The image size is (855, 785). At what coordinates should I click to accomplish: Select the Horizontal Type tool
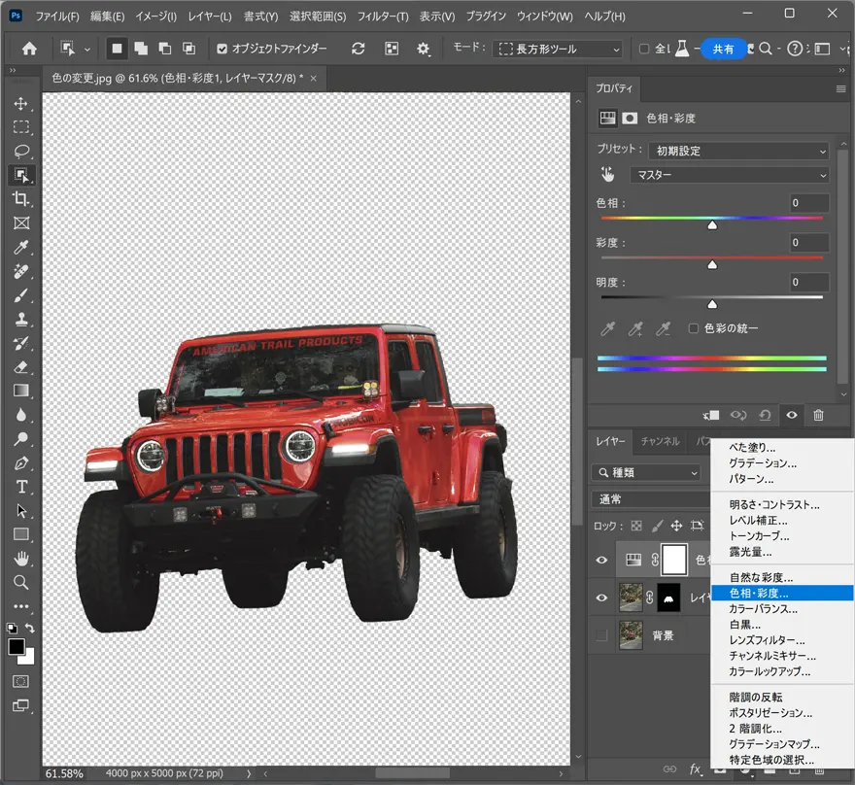pyautogui.click(x=21, y=487)
